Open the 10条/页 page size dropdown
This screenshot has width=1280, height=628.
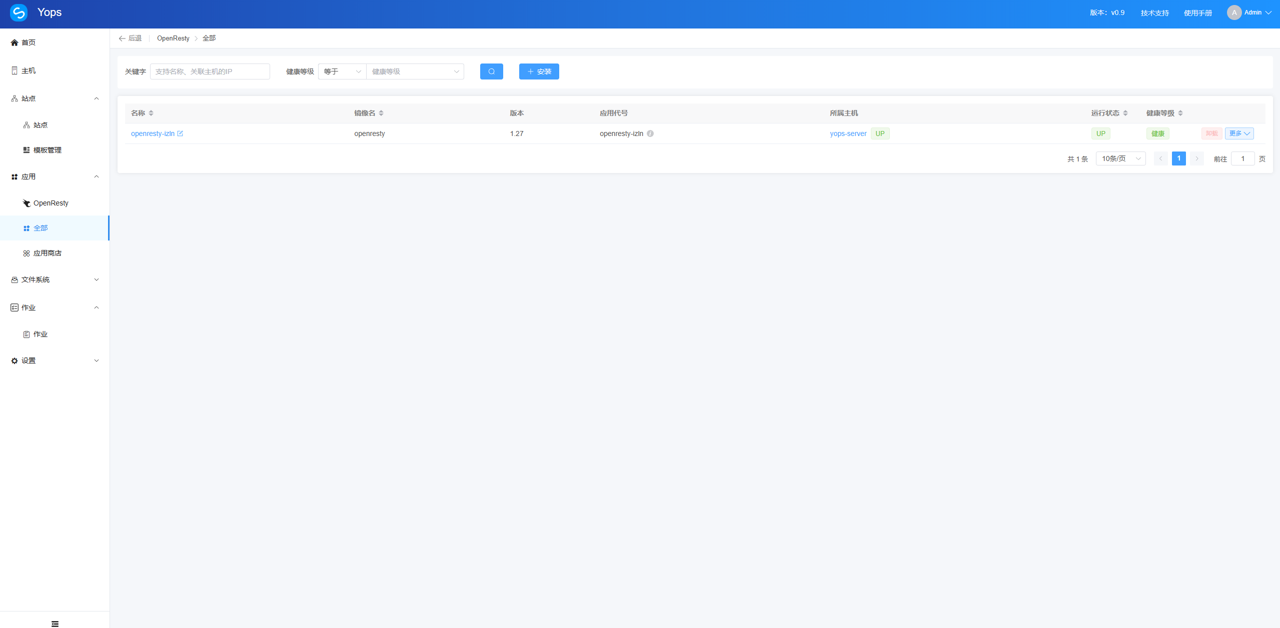(1120, 158)
